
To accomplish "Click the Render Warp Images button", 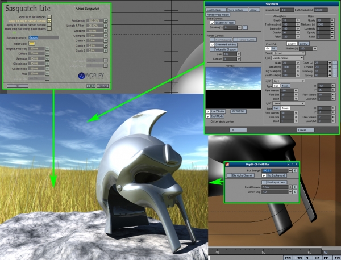I will pyautogui.click(x=218, y=15).
